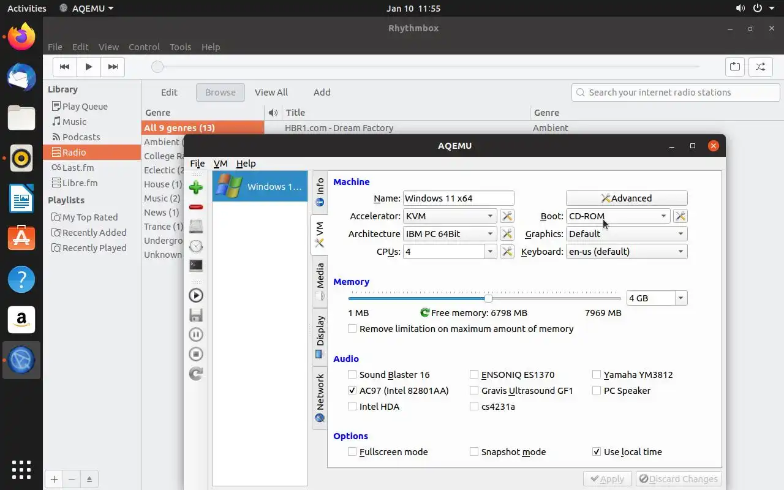Click next track button in Rhythmbox
The width and height of the screenshot is (784, 490).
[x=113, y=67]
